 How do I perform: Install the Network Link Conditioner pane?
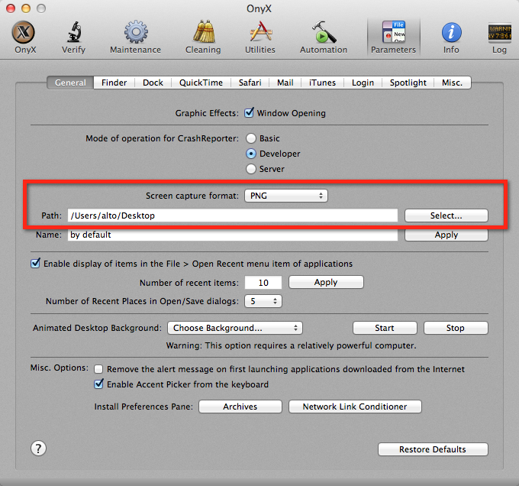[355, 407]
